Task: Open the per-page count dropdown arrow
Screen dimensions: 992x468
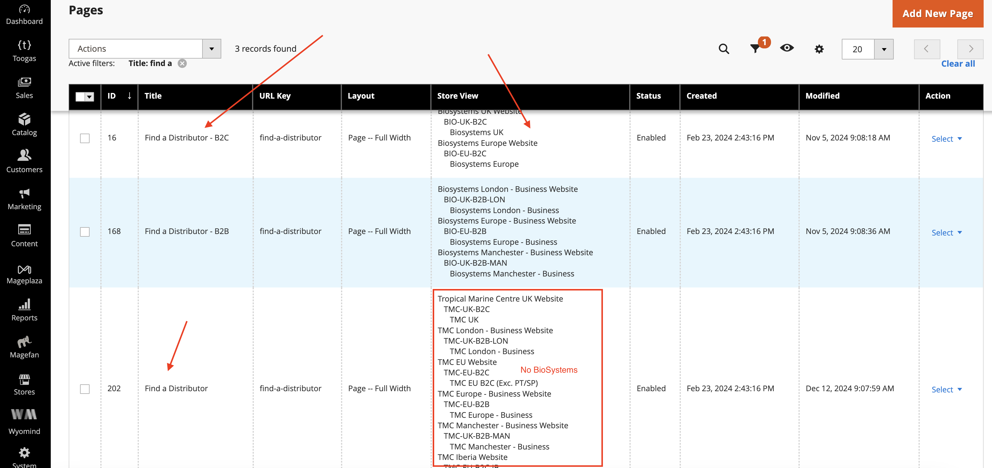Action: pyautogui.click(x=884, y=49)
